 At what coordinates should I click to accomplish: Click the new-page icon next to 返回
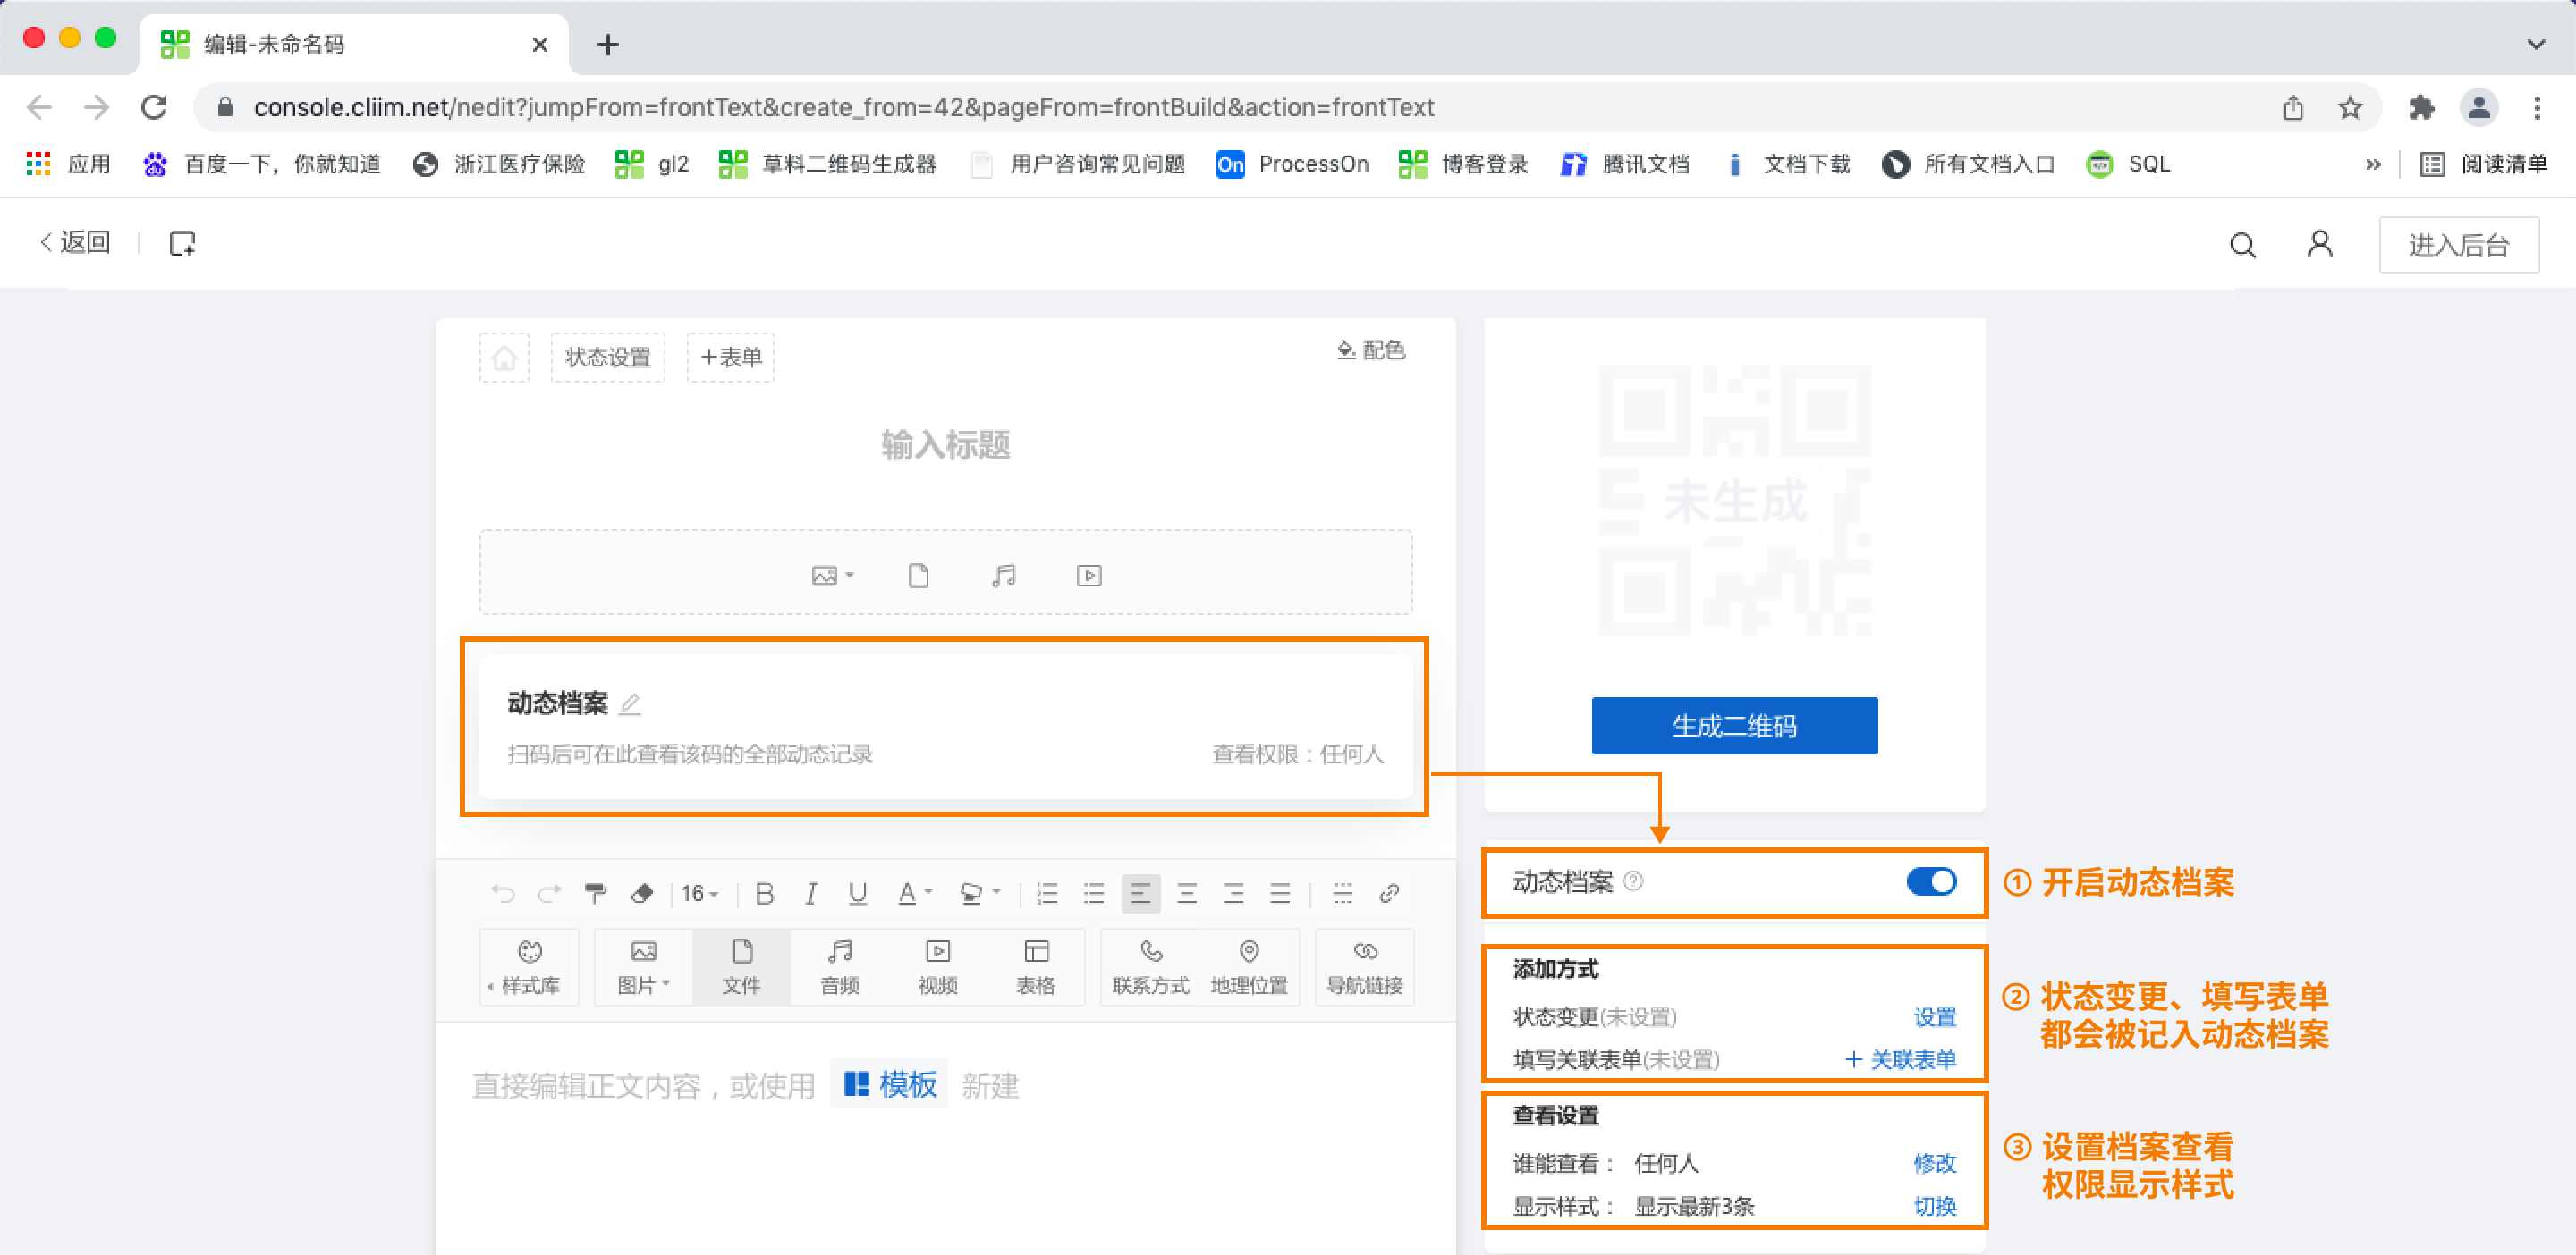[182, 244]
